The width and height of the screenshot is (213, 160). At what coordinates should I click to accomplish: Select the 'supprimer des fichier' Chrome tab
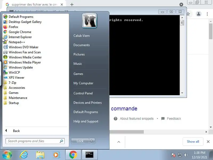coord(34,5)
